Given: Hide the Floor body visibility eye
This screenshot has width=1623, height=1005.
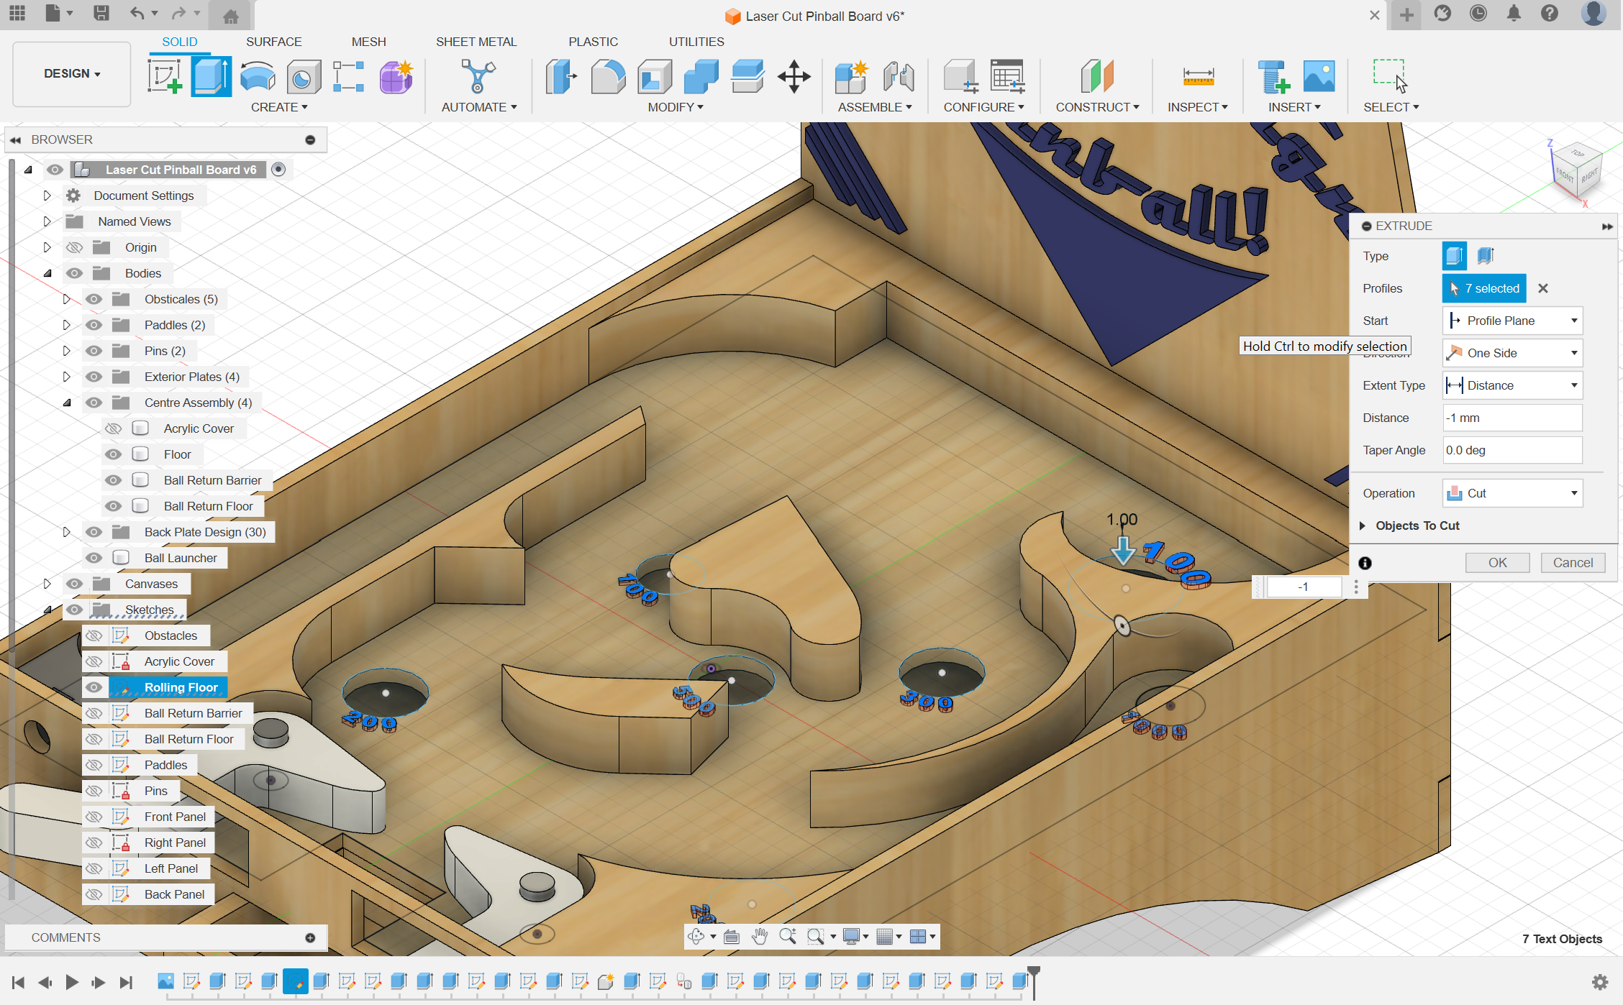Looking at the screenshot, I should tap(113, 454).
